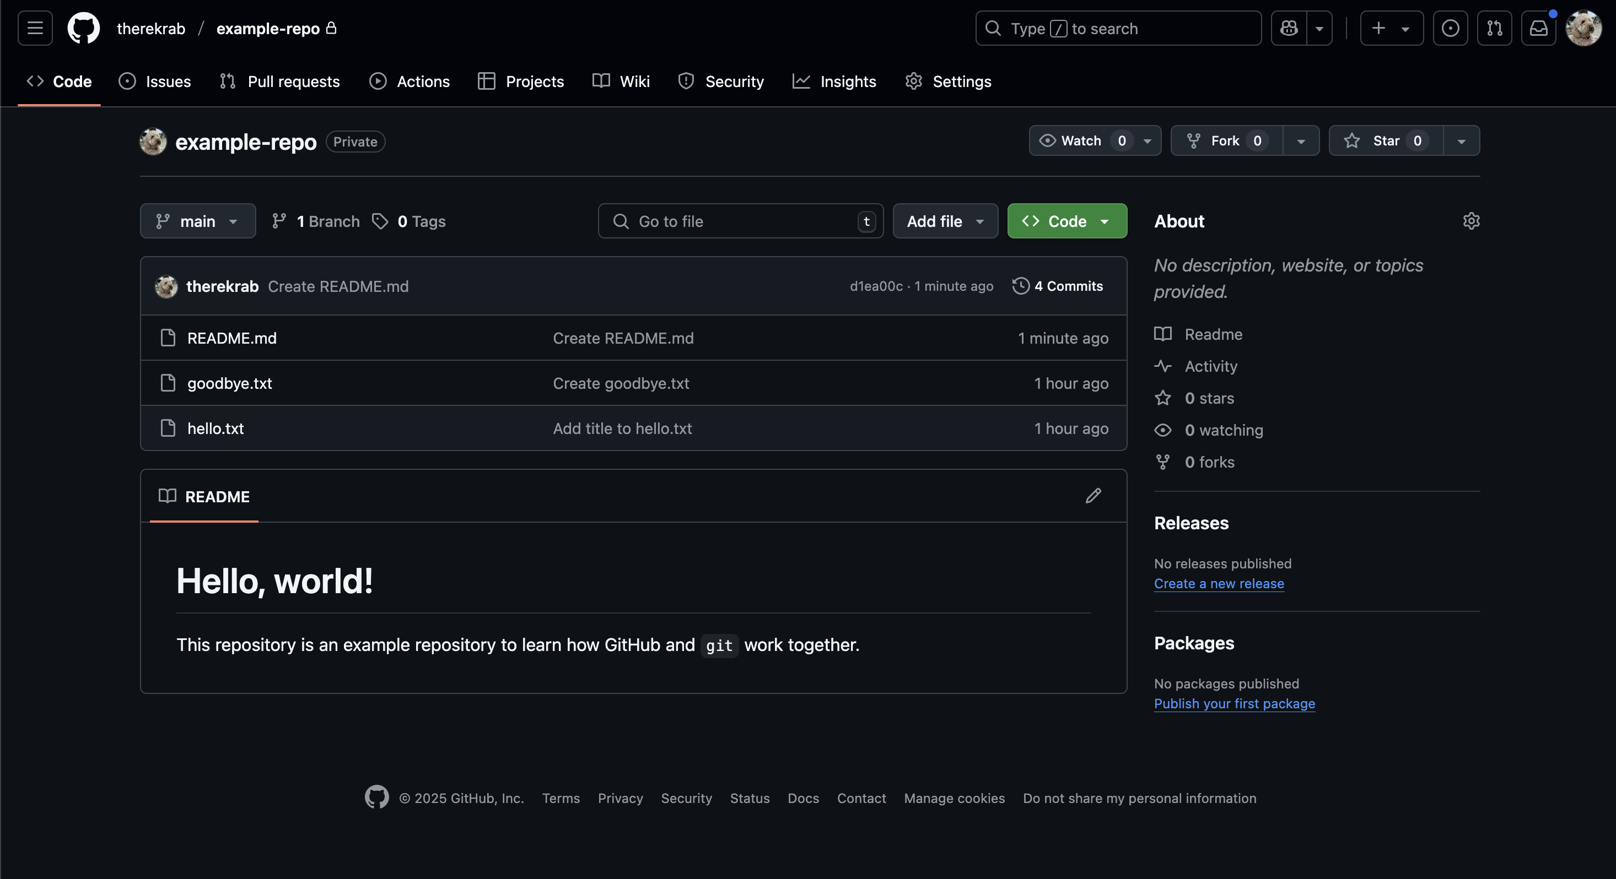Open Copilot chat icon in header
The width and height of the screenshot is (1616, 879).
point(1289,28)
